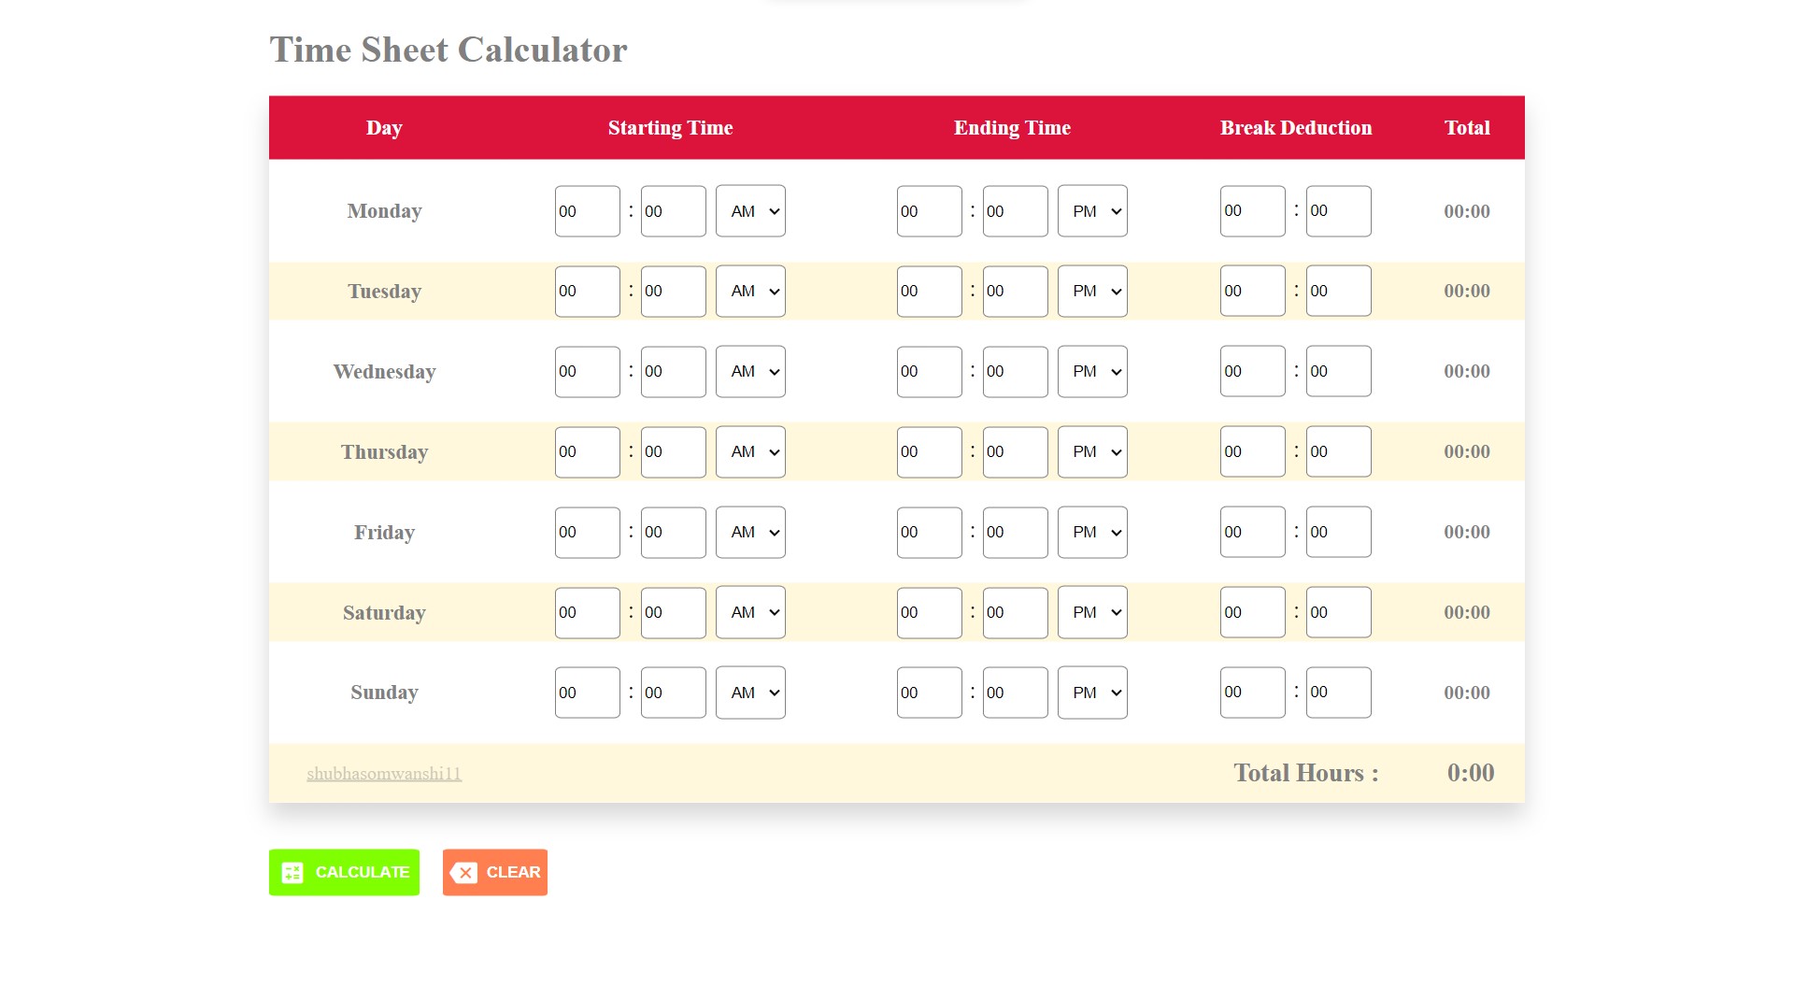Image resolution: width=1794 pixels, height=1000 pixels.
Task: Focus Thursday ending hour field
Action: coord(930,452)
